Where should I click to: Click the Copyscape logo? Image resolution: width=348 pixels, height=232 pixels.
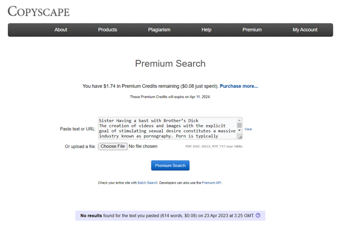pyautogui.click(x=38, y=11)
